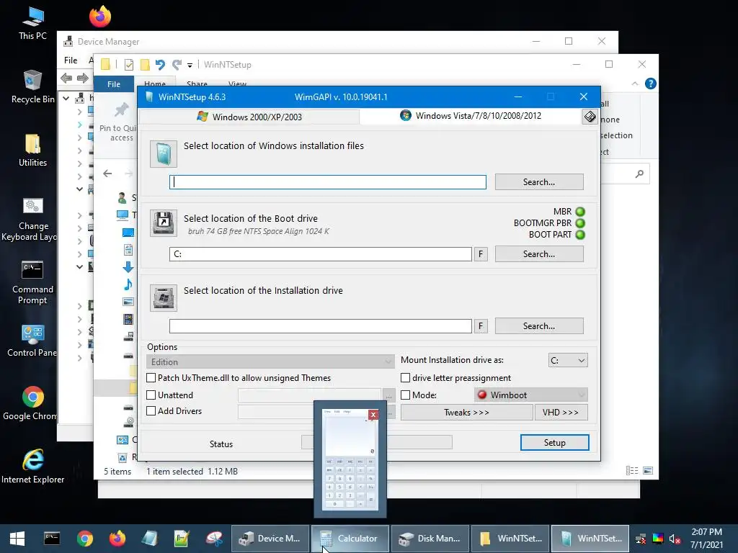Image resolution: width=738 pixels, height=553 pixels.
Task: Open This PC desktop icon
Action: coord(32,22)
